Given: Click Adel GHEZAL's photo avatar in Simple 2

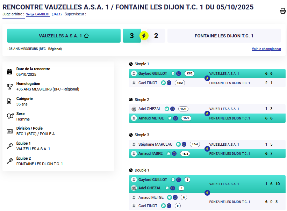Looking at the screenshot, I should pyautogui.click(x=134, y=109).
